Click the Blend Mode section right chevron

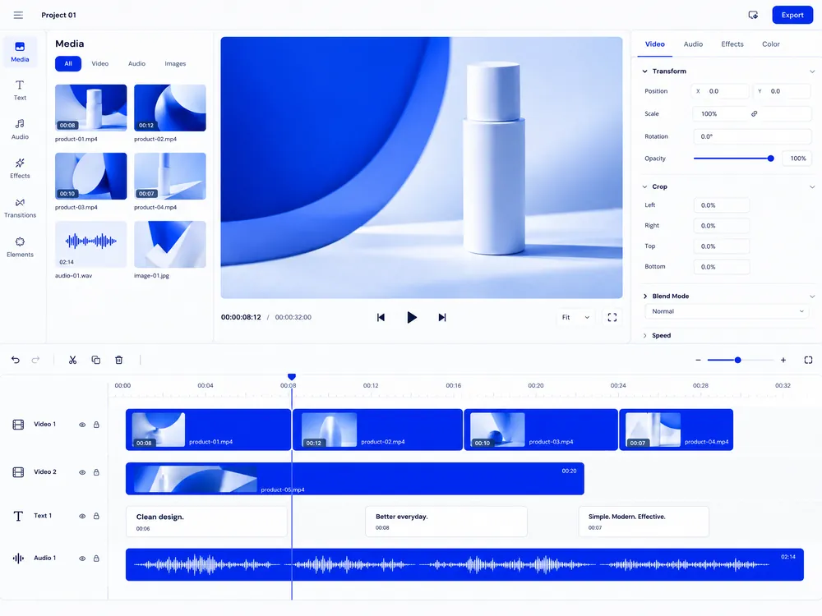click(812, 297)
